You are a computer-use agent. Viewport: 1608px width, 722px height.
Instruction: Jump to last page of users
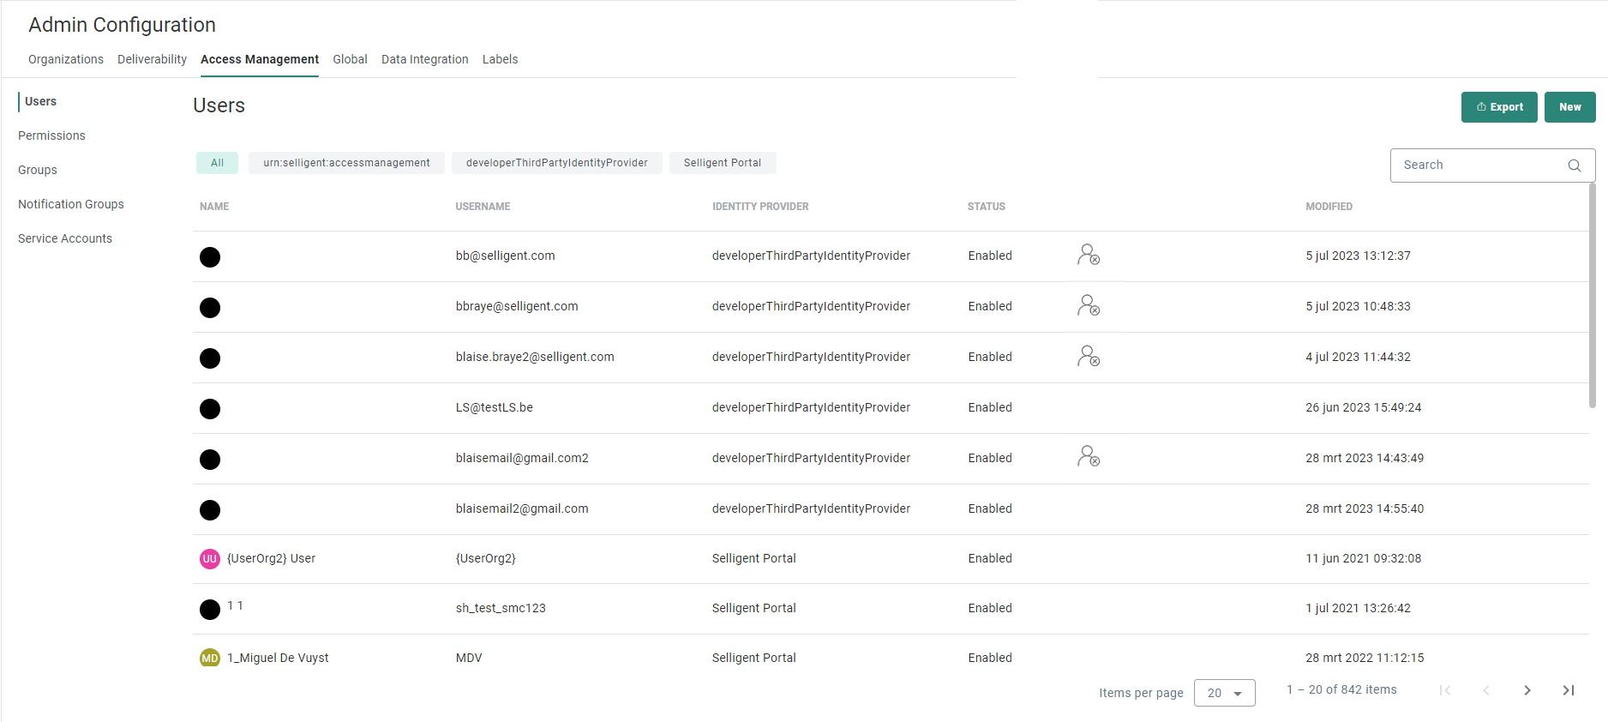pyautogui.click(x=1568, y=690)
